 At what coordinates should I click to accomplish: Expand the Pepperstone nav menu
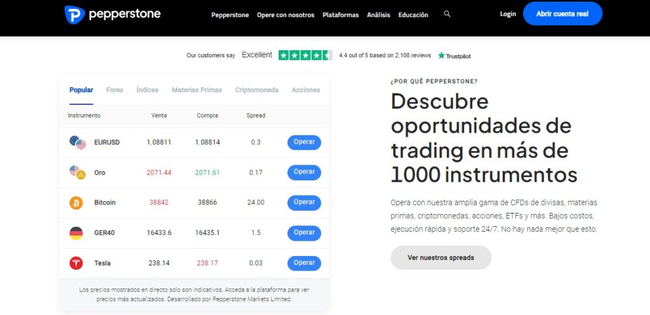(230, 15)
